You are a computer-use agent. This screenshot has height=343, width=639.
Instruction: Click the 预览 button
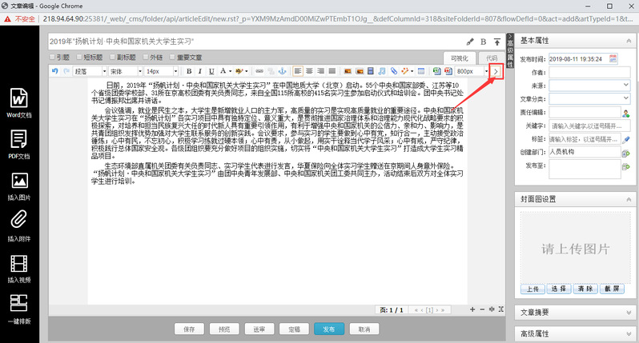click(x=224, y=329)
